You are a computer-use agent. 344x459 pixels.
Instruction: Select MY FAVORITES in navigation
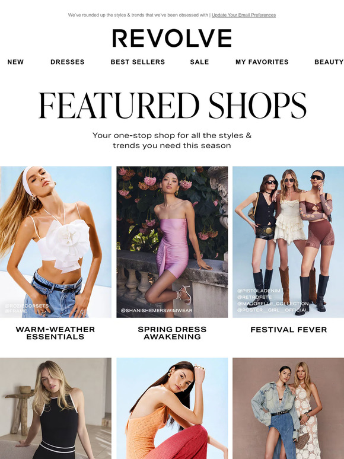(x=262, y=62)
